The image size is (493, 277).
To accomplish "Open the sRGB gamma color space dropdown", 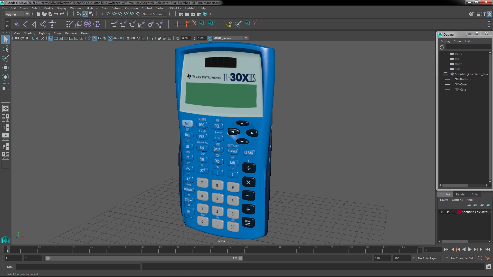I will coord(230,38).
